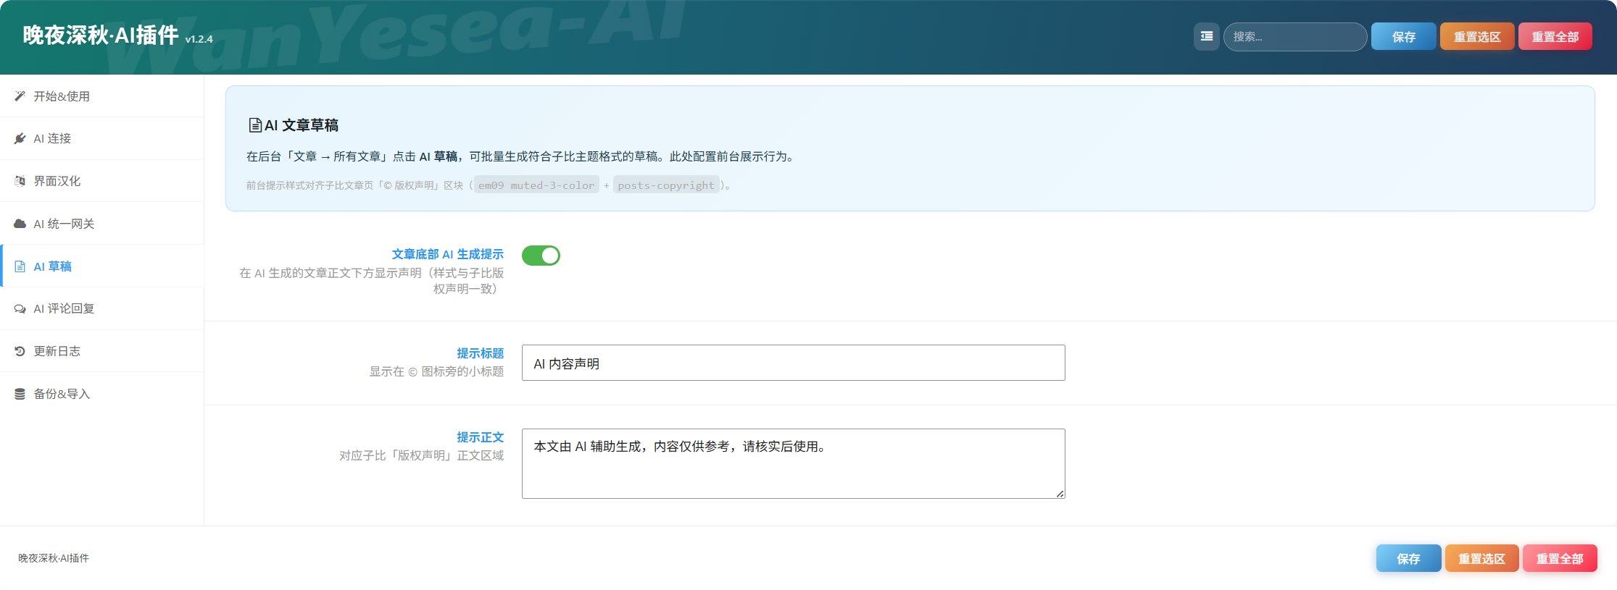Click the document icon beside AI 草稿
1617x590 pixels.
point(20,266)
